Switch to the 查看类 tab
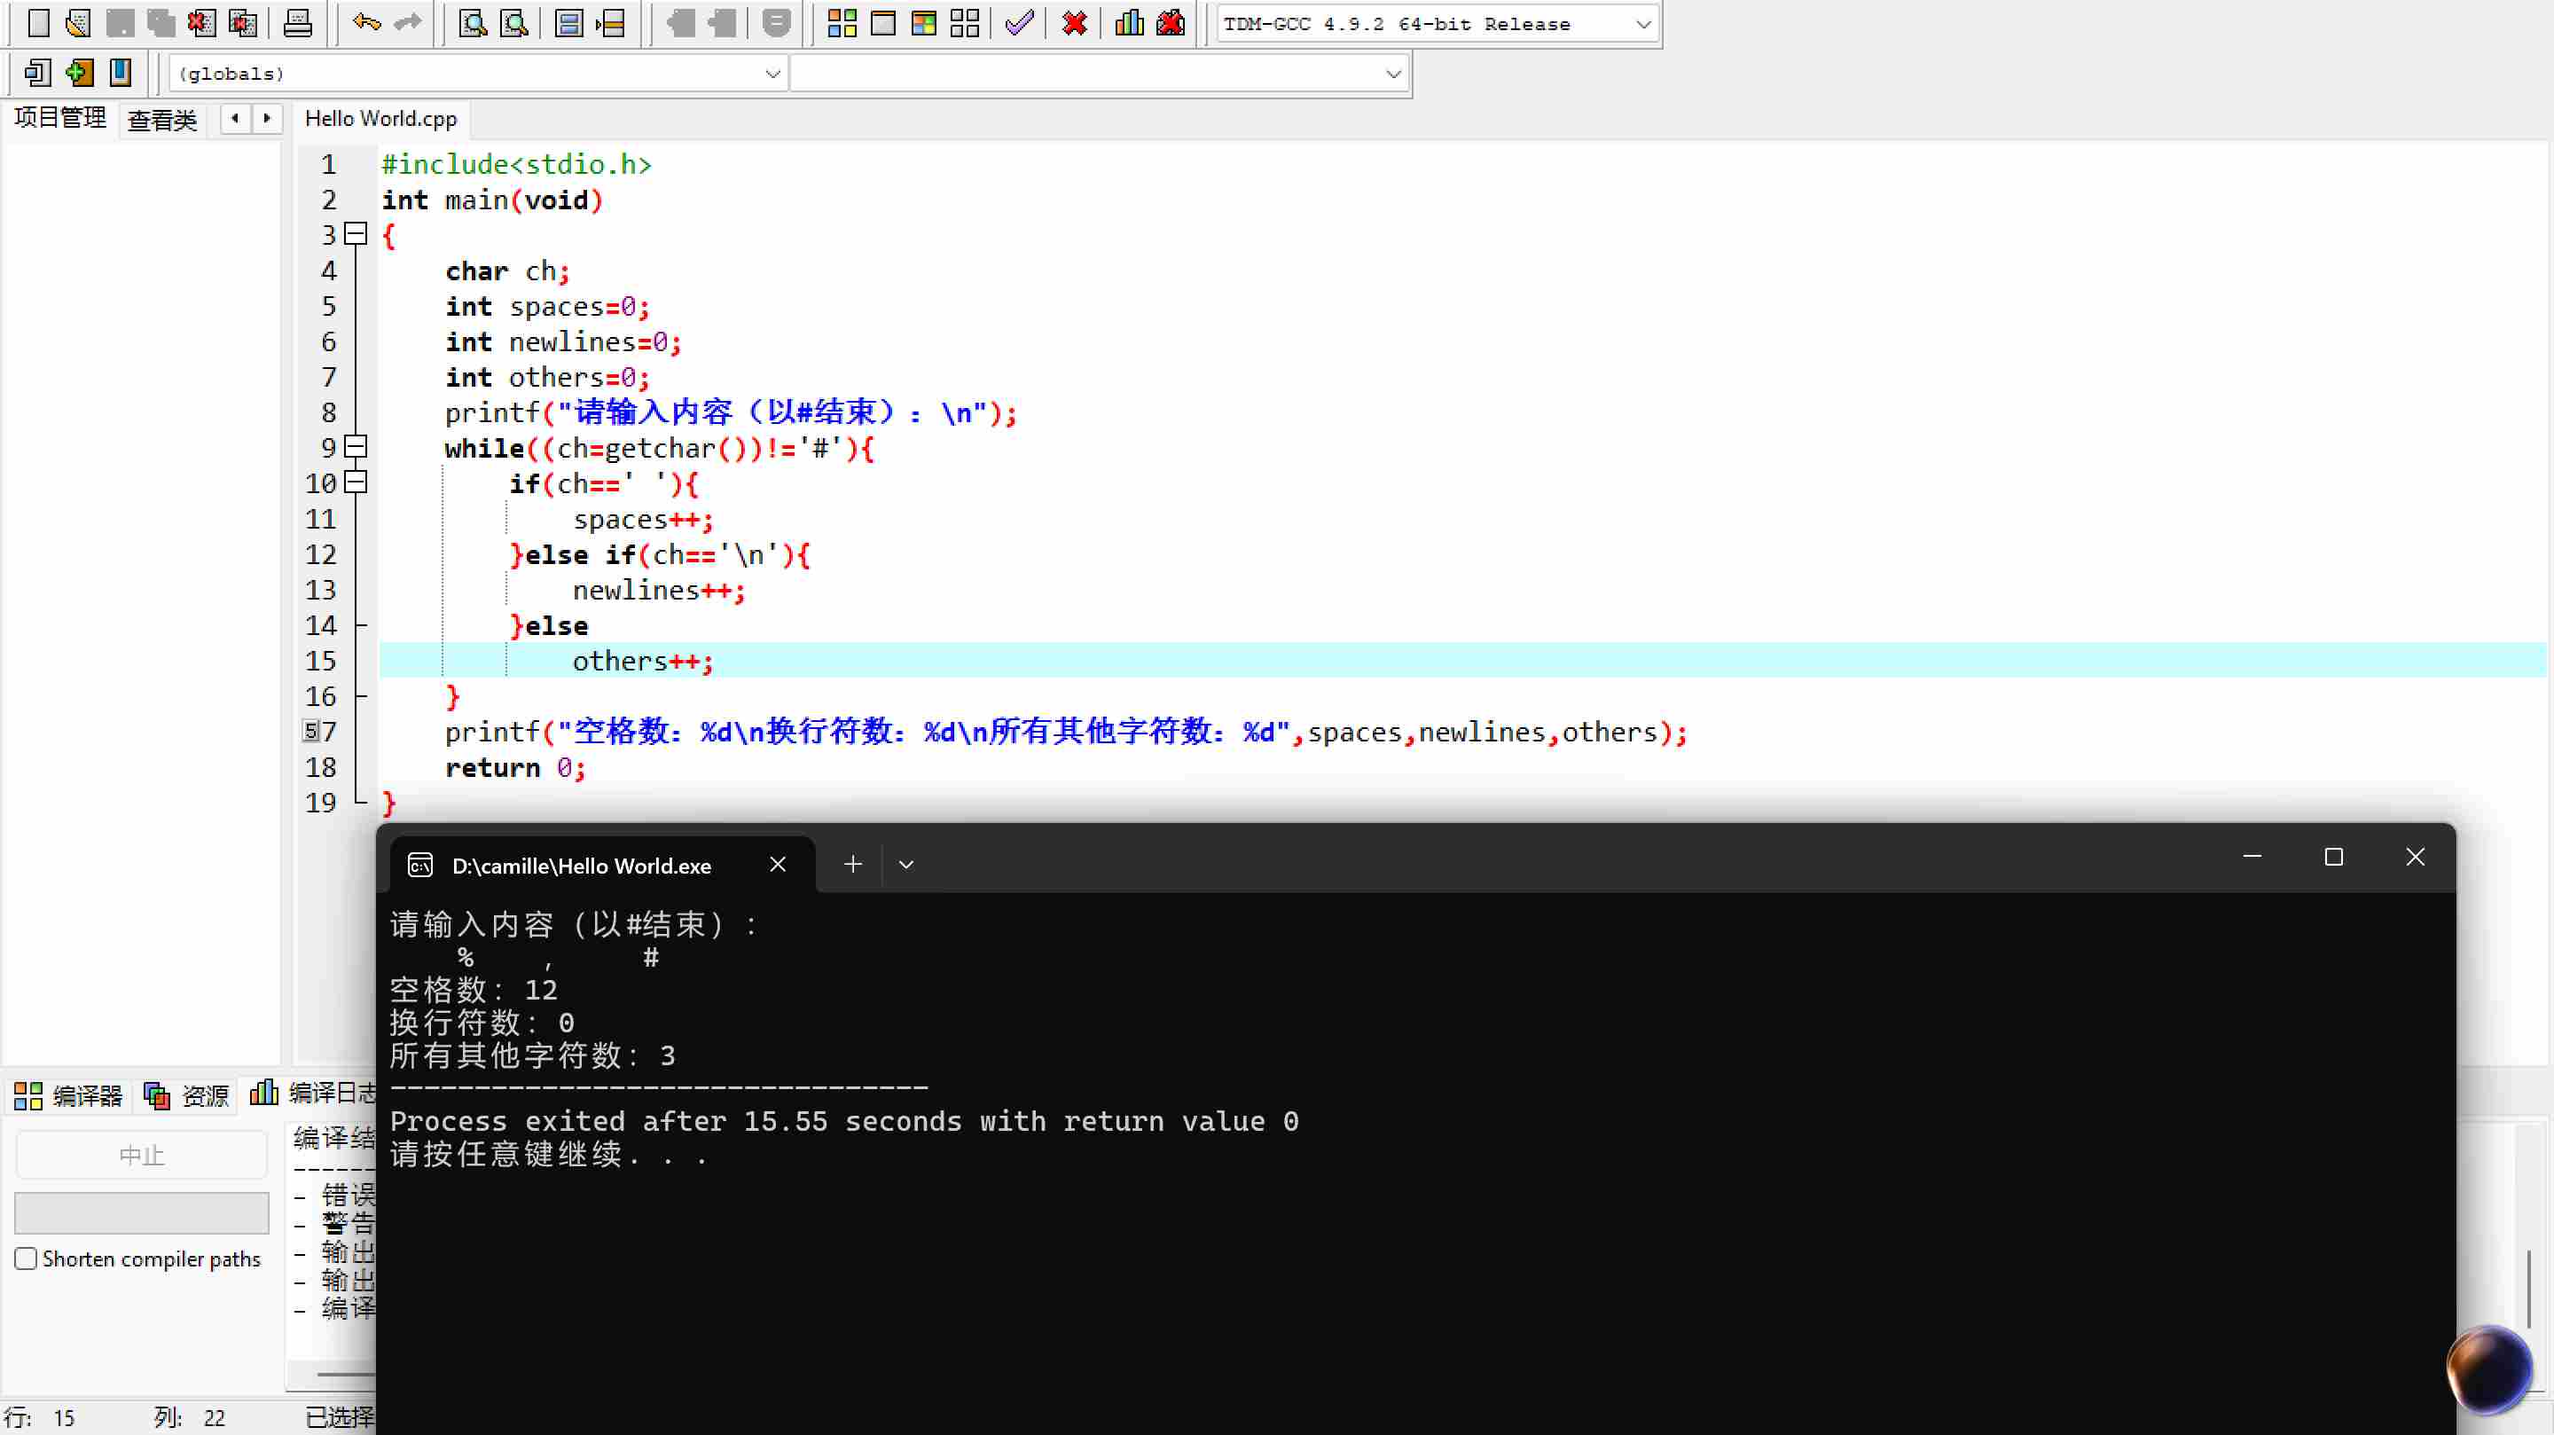 tap(161, 120)
